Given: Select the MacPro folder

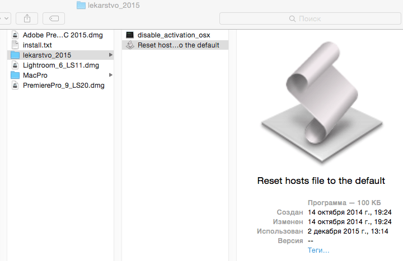Looking at the screenshot, I should coord(60,75).
